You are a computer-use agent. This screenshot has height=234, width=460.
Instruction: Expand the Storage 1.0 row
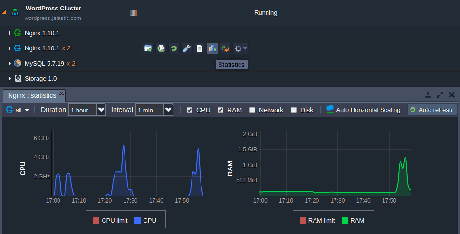coord(10,79)
